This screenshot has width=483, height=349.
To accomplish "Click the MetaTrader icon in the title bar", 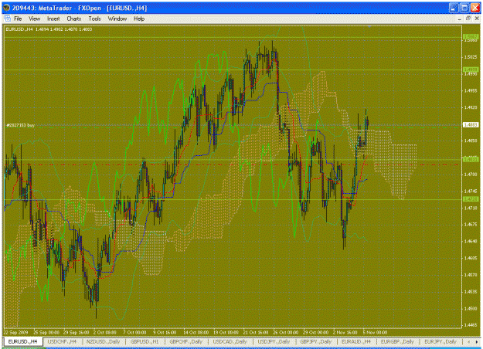I will tap(6, 8).
